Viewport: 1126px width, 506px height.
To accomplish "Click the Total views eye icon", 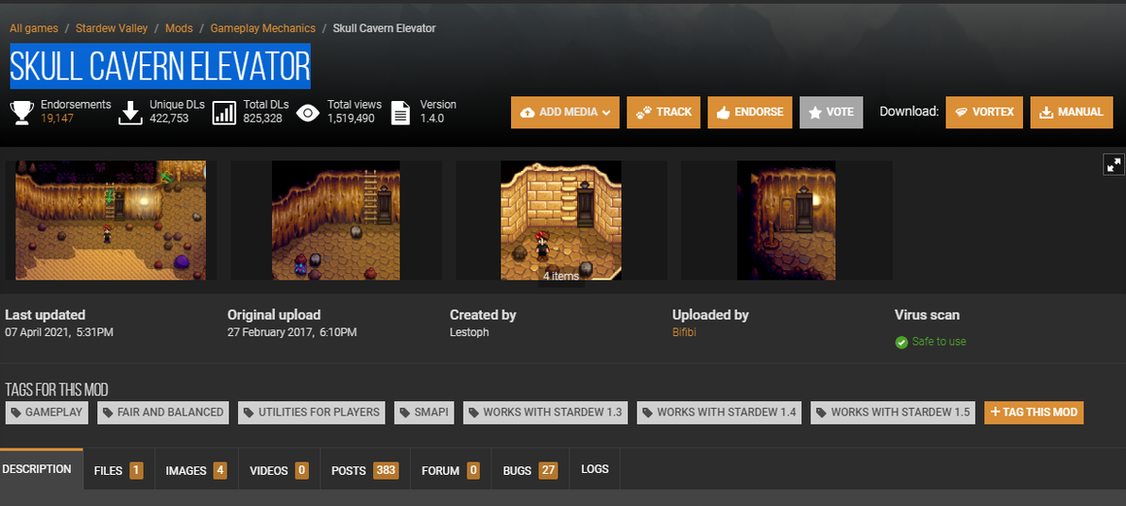I will pos(308,112).
